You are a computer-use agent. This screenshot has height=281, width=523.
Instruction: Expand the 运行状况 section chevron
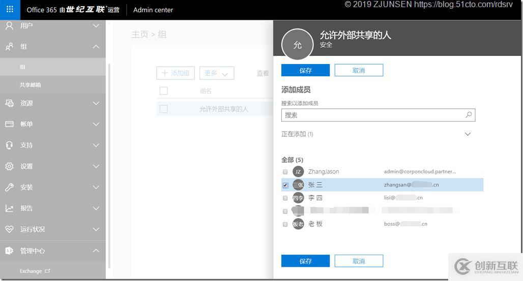(x=96, y=229)
